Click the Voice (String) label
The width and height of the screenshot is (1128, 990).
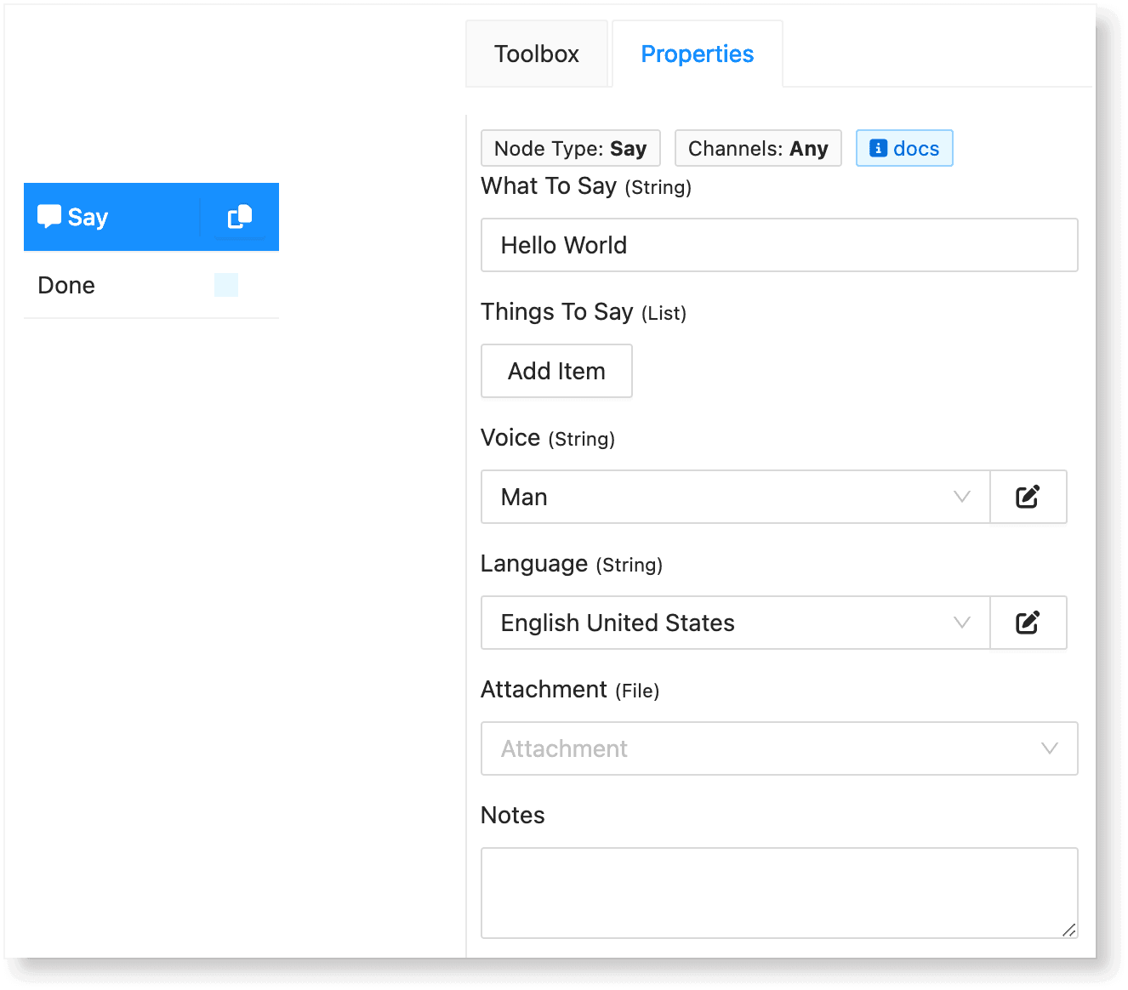click(x=548, y=438)
